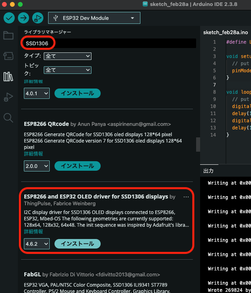Toggle the Library Manager sidebar icon
251x293 pixels.
pyautogui.click(x=8, y=77)
